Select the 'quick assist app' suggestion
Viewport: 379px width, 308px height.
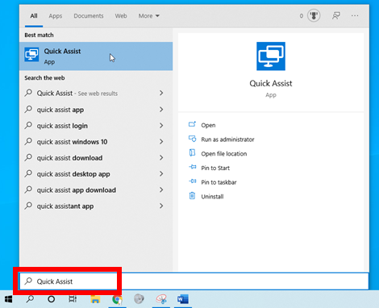96,110
